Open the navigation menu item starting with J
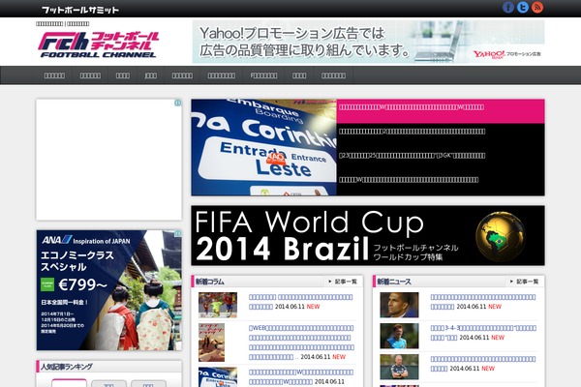581x387 pixels. [x=150, y=75]
